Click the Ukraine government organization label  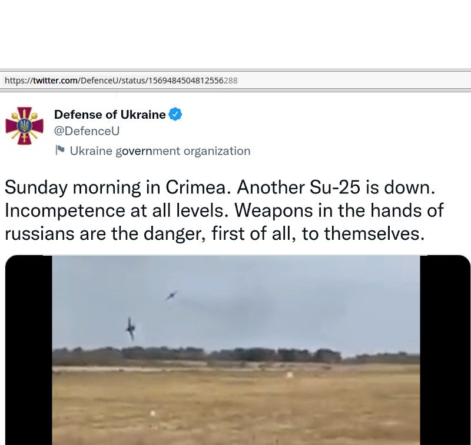tap(160, 151)
